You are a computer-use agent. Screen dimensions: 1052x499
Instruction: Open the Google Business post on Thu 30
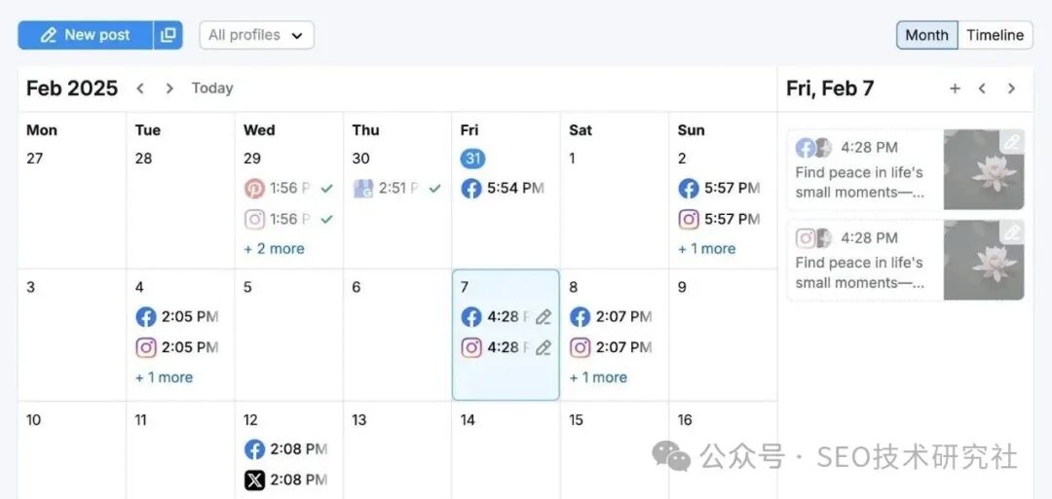click(x=387, y=189)
